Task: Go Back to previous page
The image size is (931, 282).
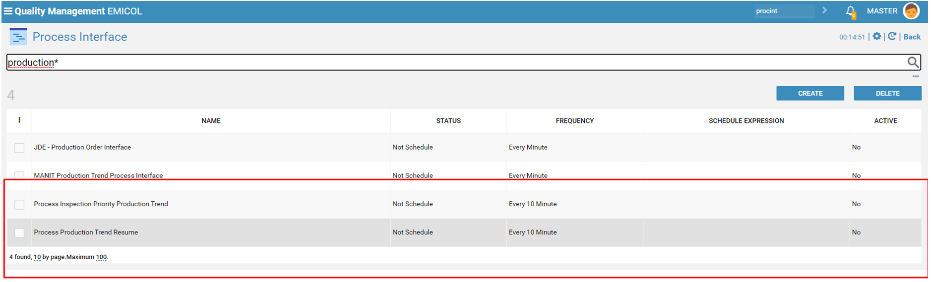Action: pyautogui.click(x=912, y=37)
